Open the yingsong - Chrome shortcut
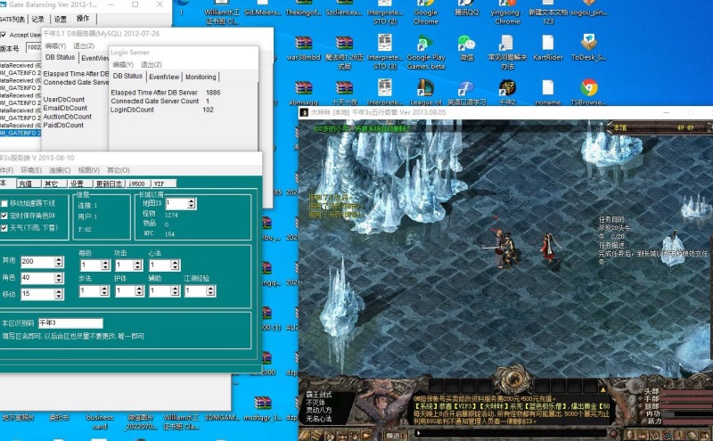 tap(507, 12)
